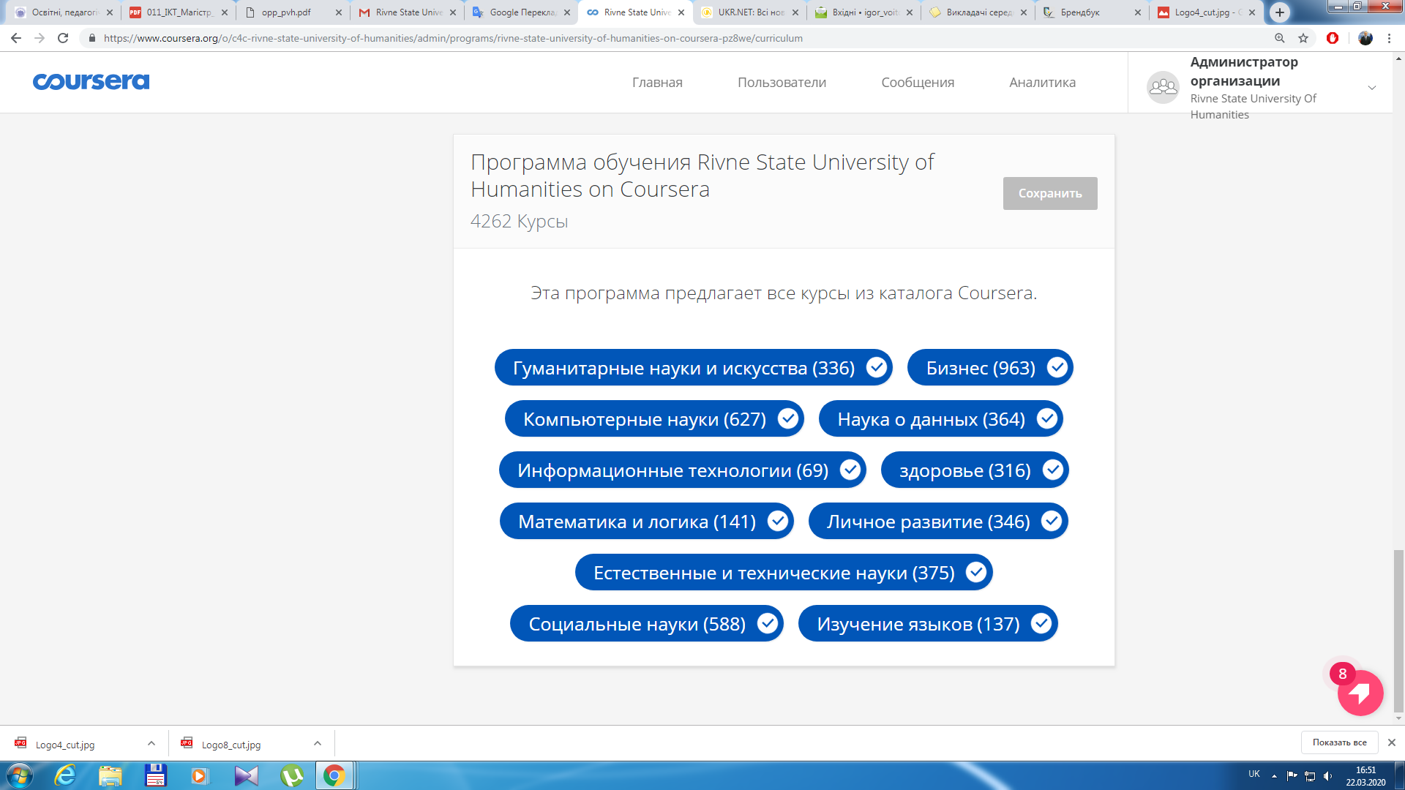1405x790 pixels.
Task: Open uTorrent from taskbar
Action: pyautogui.click(x=292, y=775)
